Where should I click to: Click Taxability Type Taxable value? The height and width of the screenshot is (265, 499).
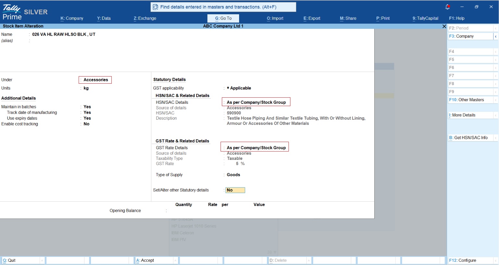235,159
